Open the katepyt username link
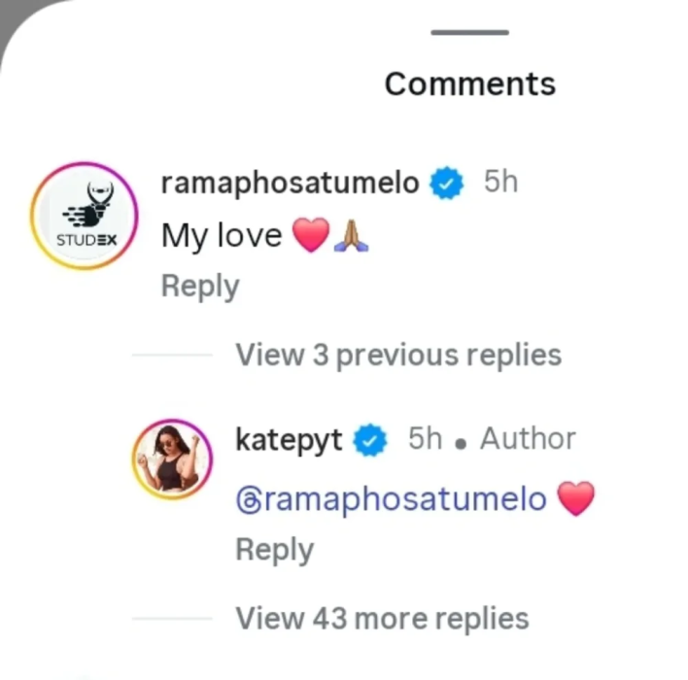This screenshot has height=680, width=688. [289, 440]
